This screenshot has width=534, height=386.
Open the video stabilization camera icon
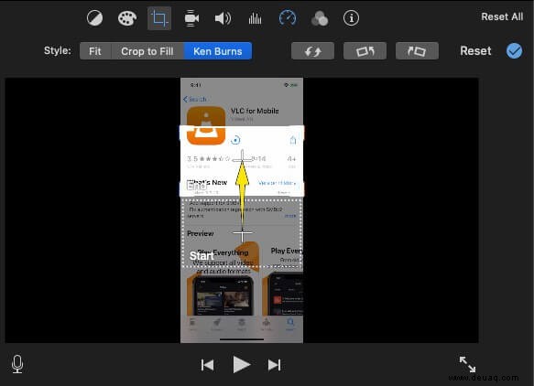click(191, 18)
